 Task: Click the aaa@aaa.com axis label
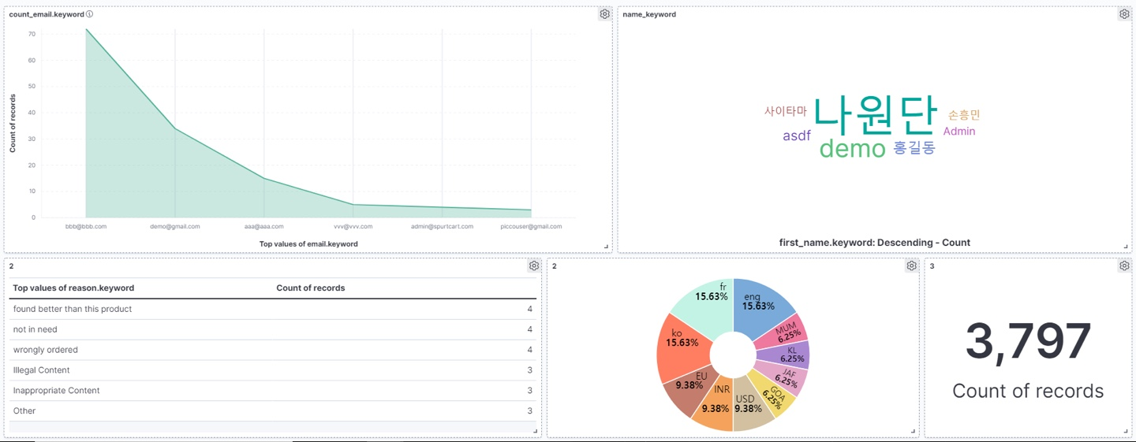pos(263,226)
